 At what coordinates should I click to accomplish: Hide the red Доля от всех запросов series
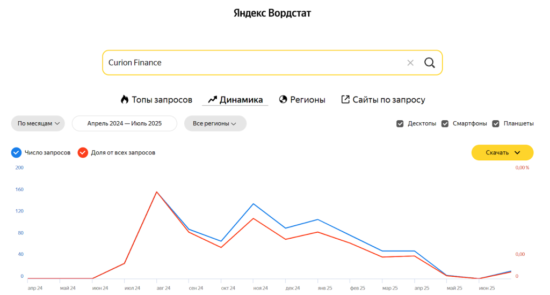click(83, 152)
